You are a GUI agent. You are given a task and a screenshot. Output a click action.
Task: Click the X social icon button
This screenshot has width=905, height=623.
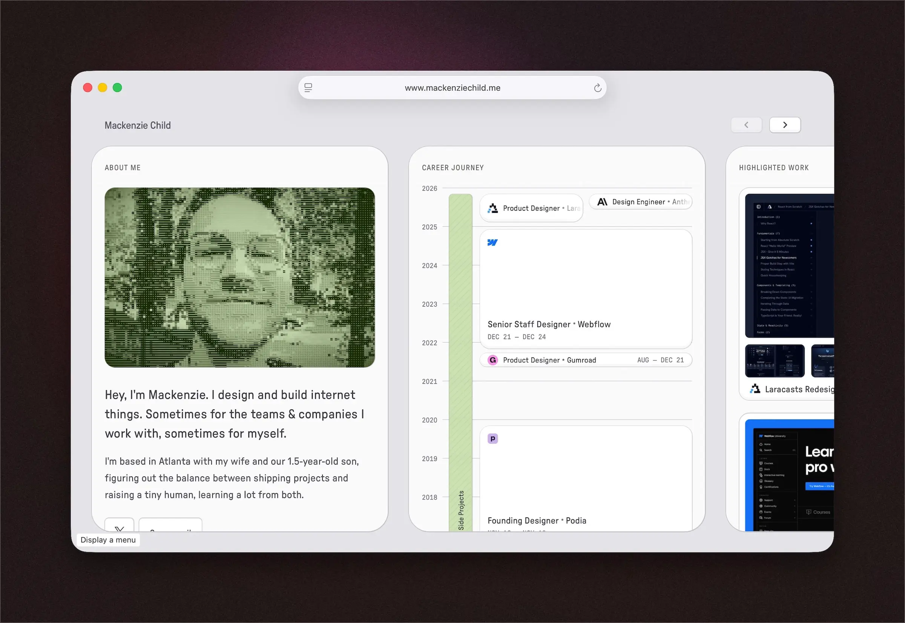pos(119,526)
